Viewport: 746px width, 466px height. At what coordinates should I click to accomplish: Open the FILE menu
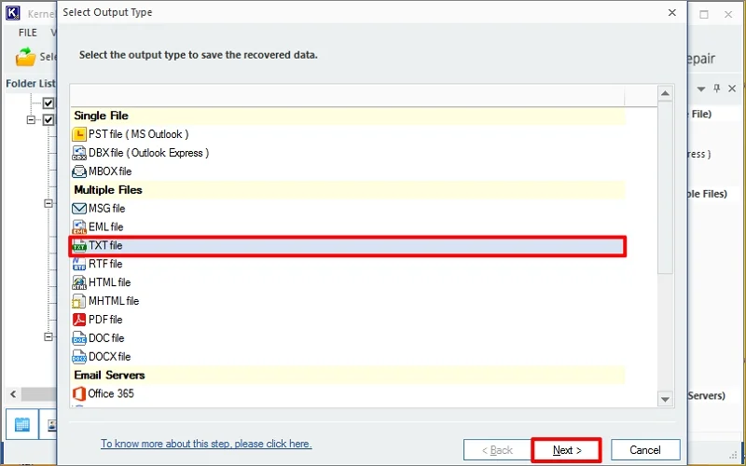coord(28,33)
